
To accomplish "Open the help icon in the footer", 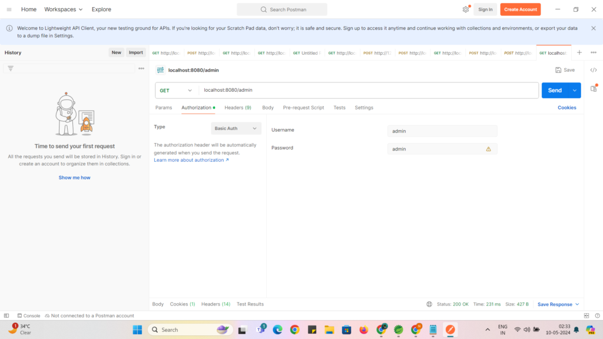I will (x=597, y=315).
